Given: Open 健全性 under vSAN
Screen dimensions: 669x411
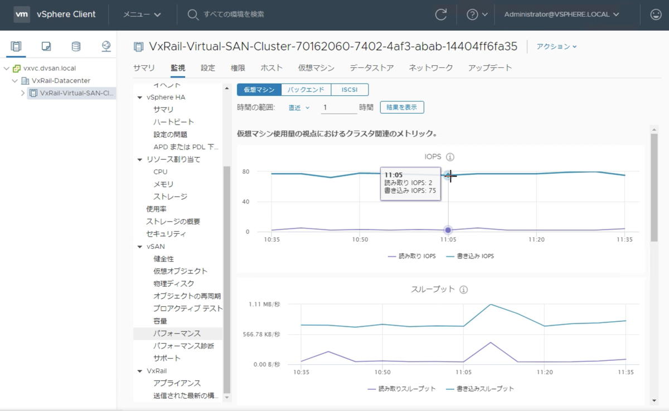Looking at the screenshot, I should [164, 259].
